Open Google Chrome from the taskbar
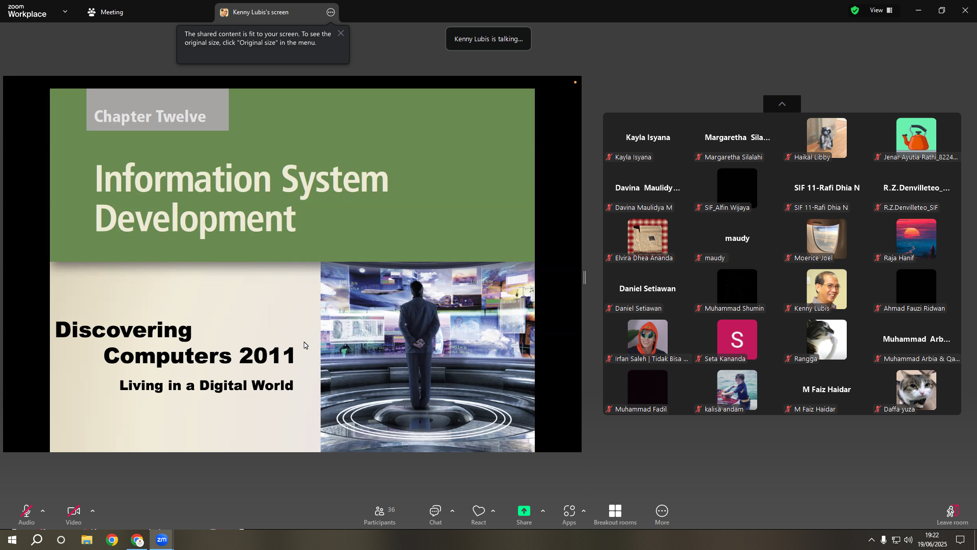The height and width of the screenshot is (550, 977). (112, 540)
